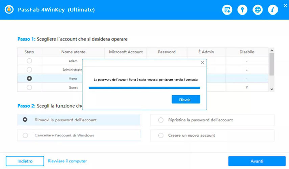Close the main PassFab window
Viewport: 289px width, 169px height.
[x=285, y=6]
